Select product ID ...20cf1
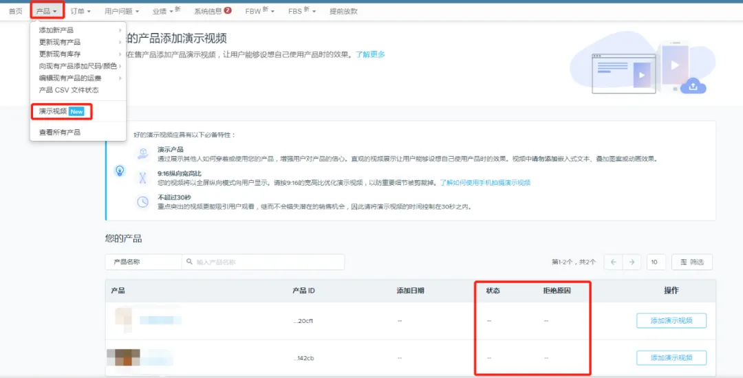Screen dimensions: 743x378 click(304, 321)
